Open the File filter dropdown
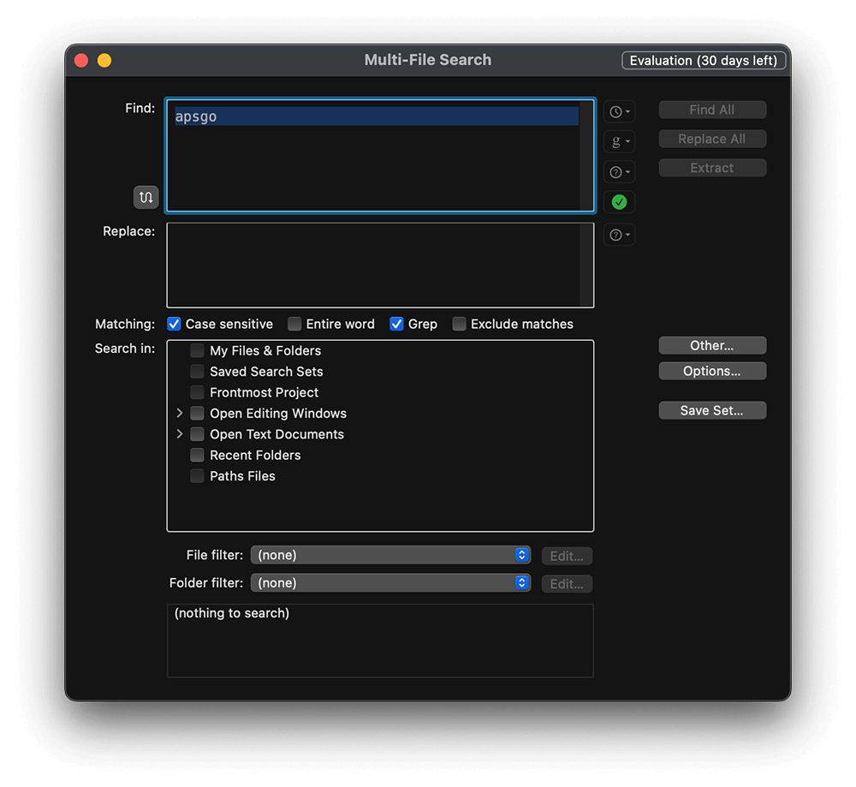Image resolution: width=856 pixels, height=787 pixels. [390, 555]
